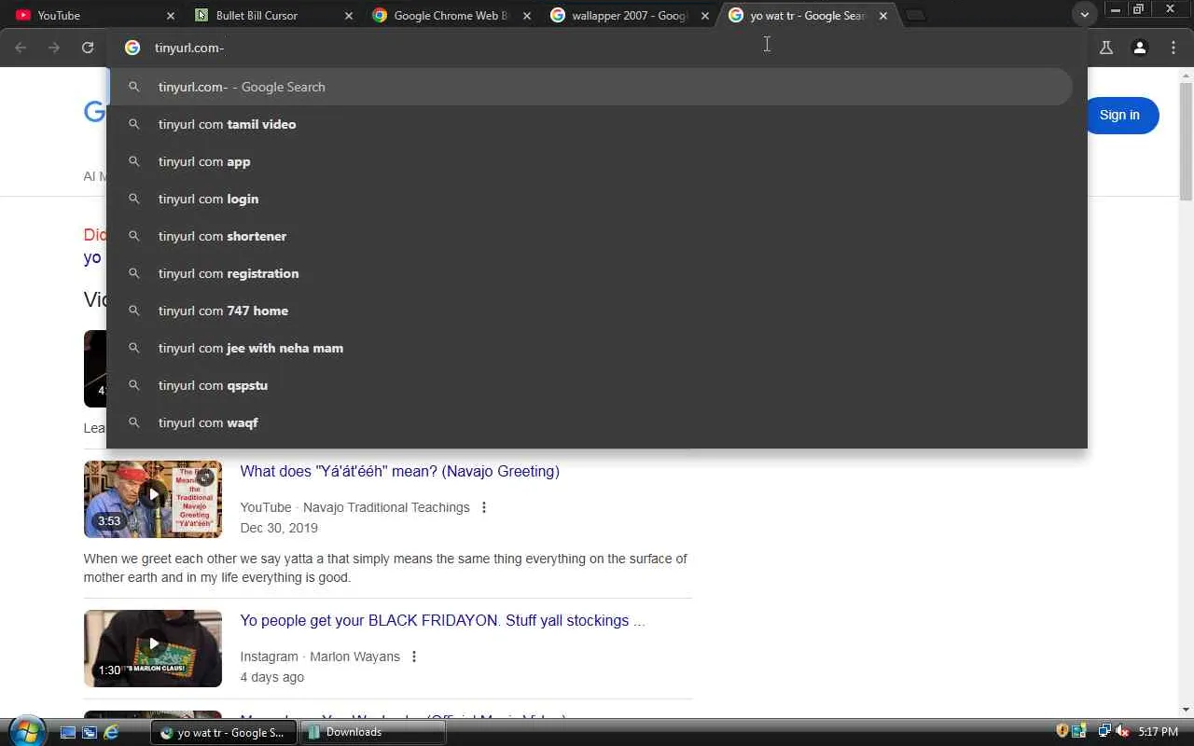Open the Windows Start orb
The height and width of the screenshot is (746, 1194).
[27, 731]
